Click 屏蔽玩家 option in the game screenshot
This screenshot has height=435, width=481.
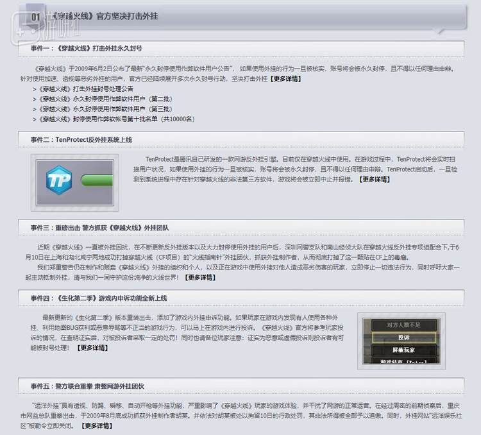pyautogui.click(x=403, y=350)
